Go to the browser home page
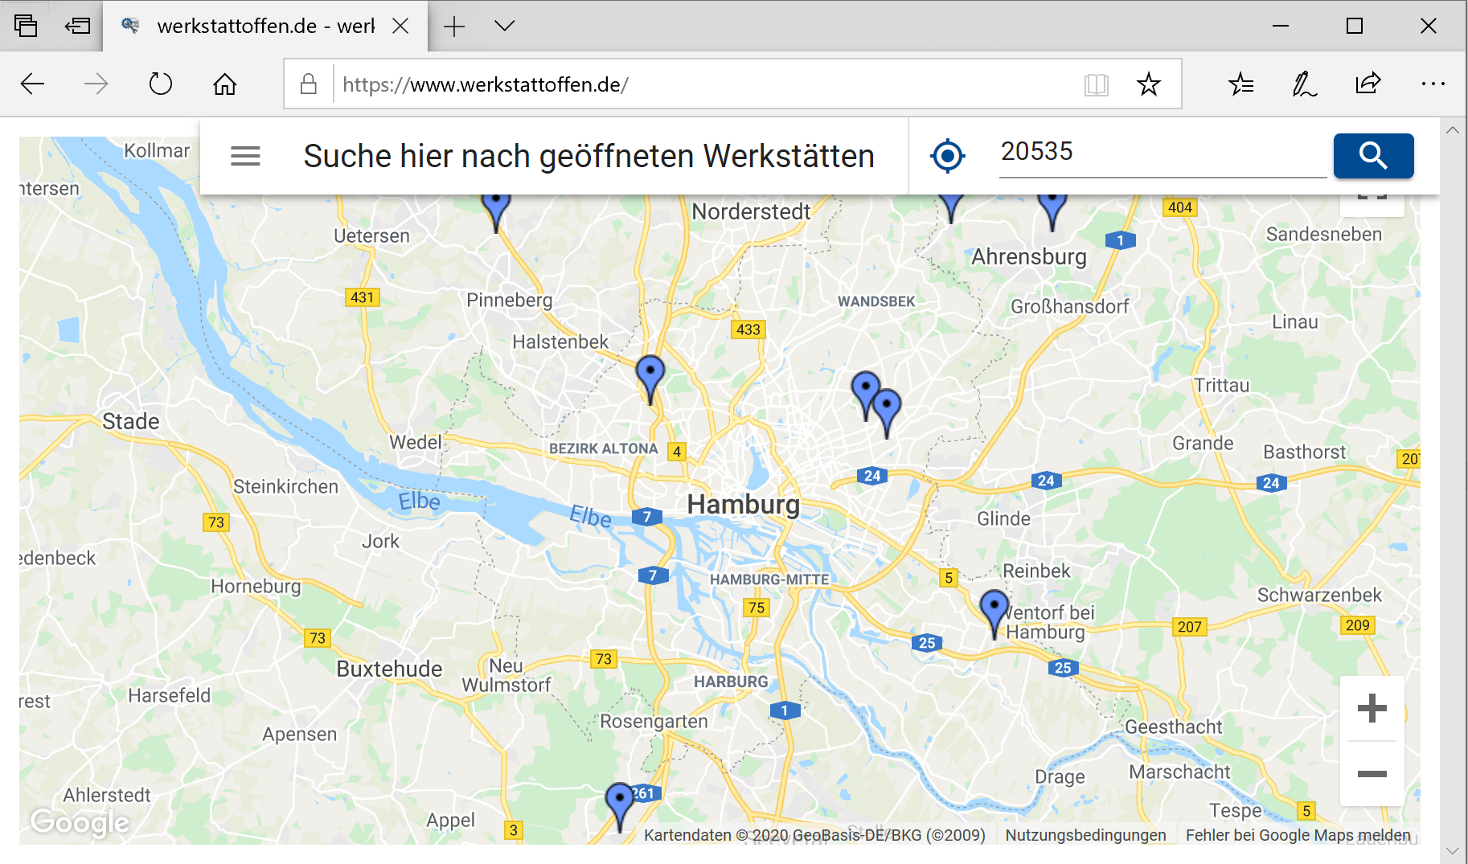 (225, 84)
